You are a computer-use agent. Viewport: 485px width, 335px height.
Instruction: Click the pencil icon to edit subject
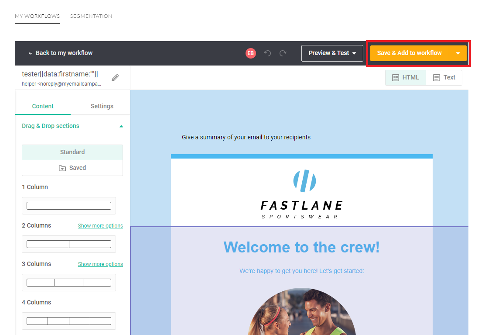pos(115,78)
